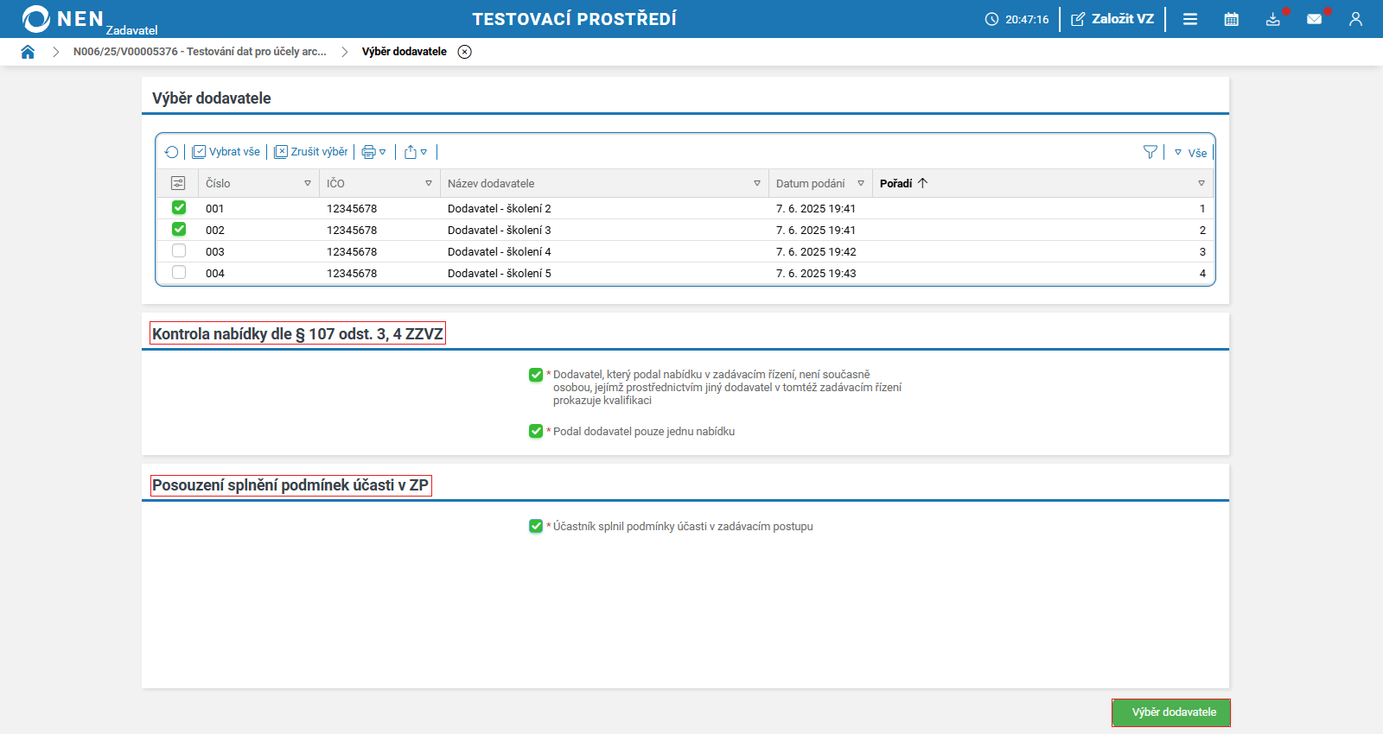Click the filter funnel icon

click(x=1150, y=152)
